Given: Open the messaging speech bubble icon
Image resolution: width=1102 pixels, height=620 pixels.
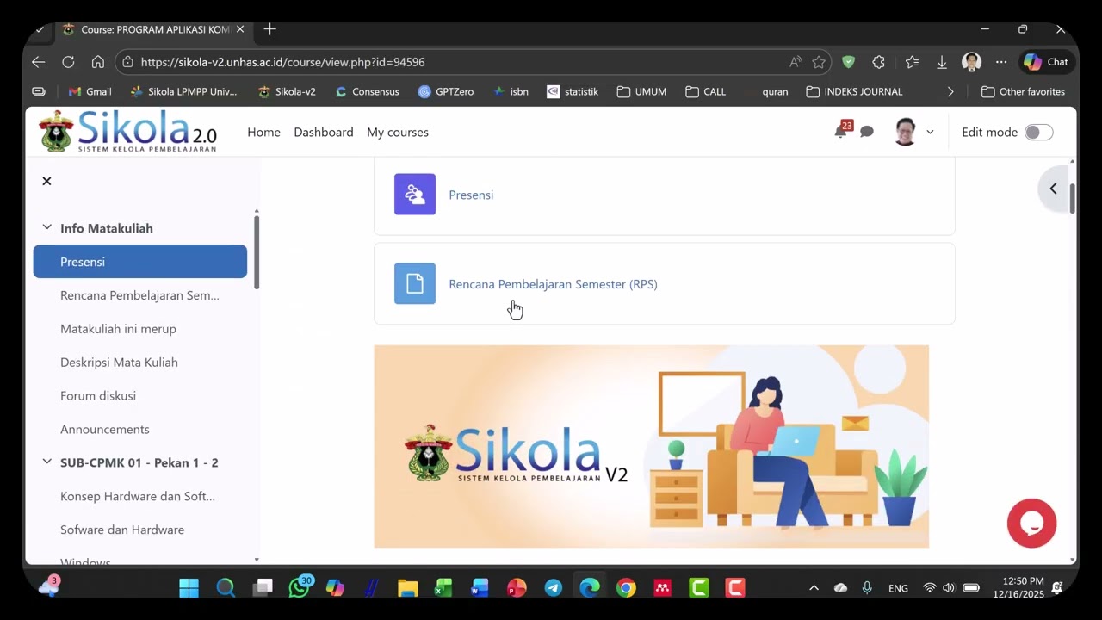Looking at the screenshot, I should click(867, 132).
